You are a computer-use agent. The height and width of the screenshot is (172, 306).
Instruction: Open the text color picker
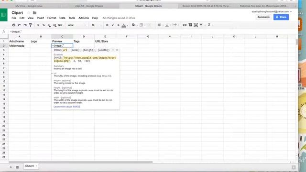point(124,25)
